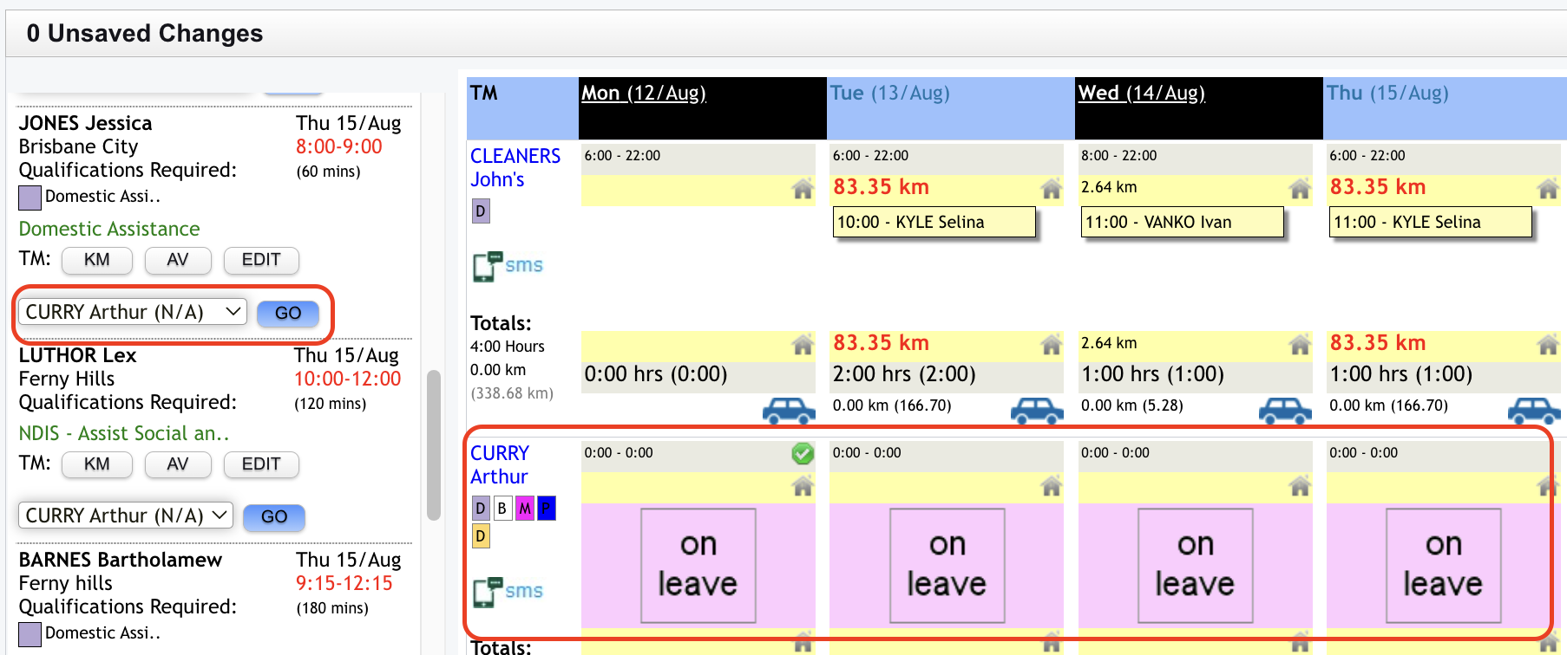Open the blue car icon under Wednesday totals

pyautogui.click(x=1285, y=410)
